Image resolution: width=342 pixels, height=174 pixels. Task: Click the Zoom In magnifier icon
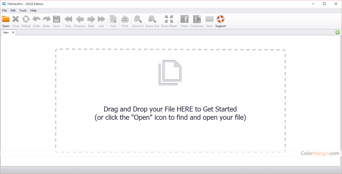tap(138, 19)
